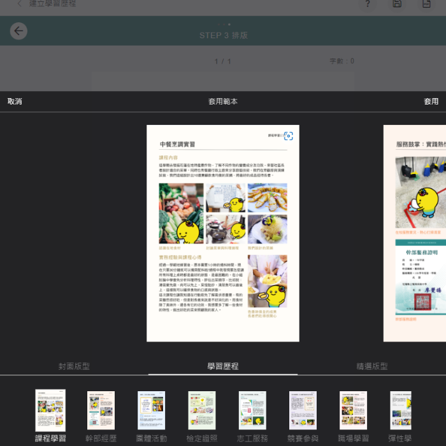This screenshot has height=446, width=446.
Task: Click the 套用範本 title
Action: point(223,101)
